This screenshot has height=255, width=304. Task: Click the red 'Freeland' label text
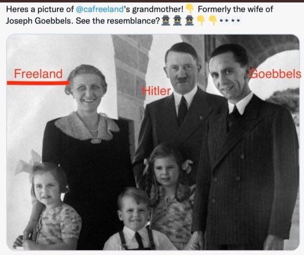click(38, 74)
